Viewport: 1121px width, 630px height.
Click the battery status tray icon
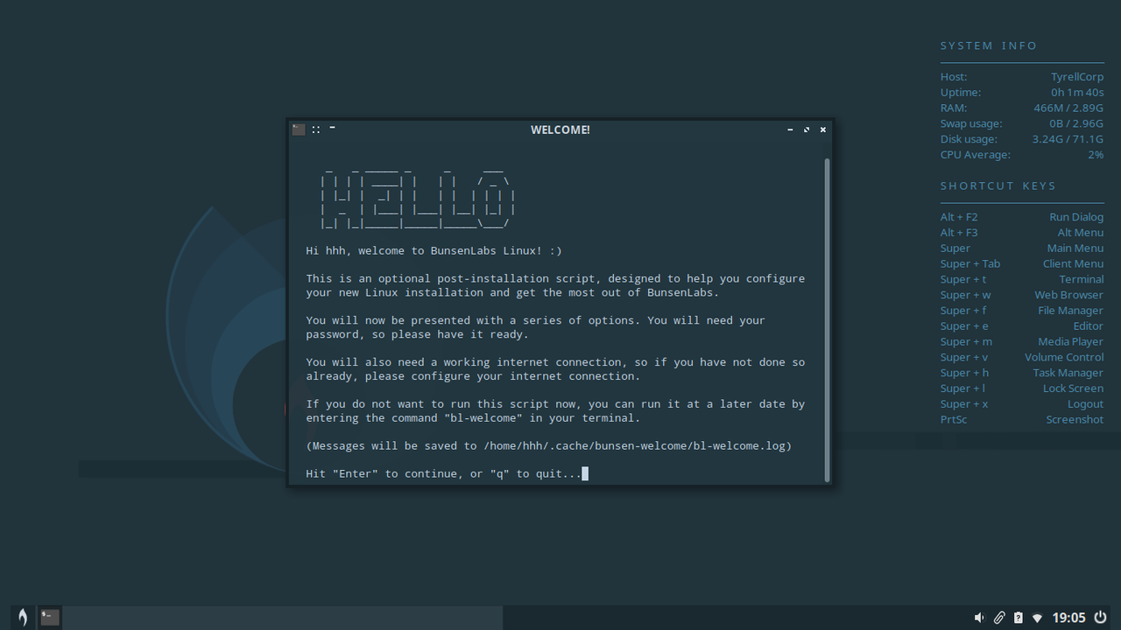tap(1018, 618)
